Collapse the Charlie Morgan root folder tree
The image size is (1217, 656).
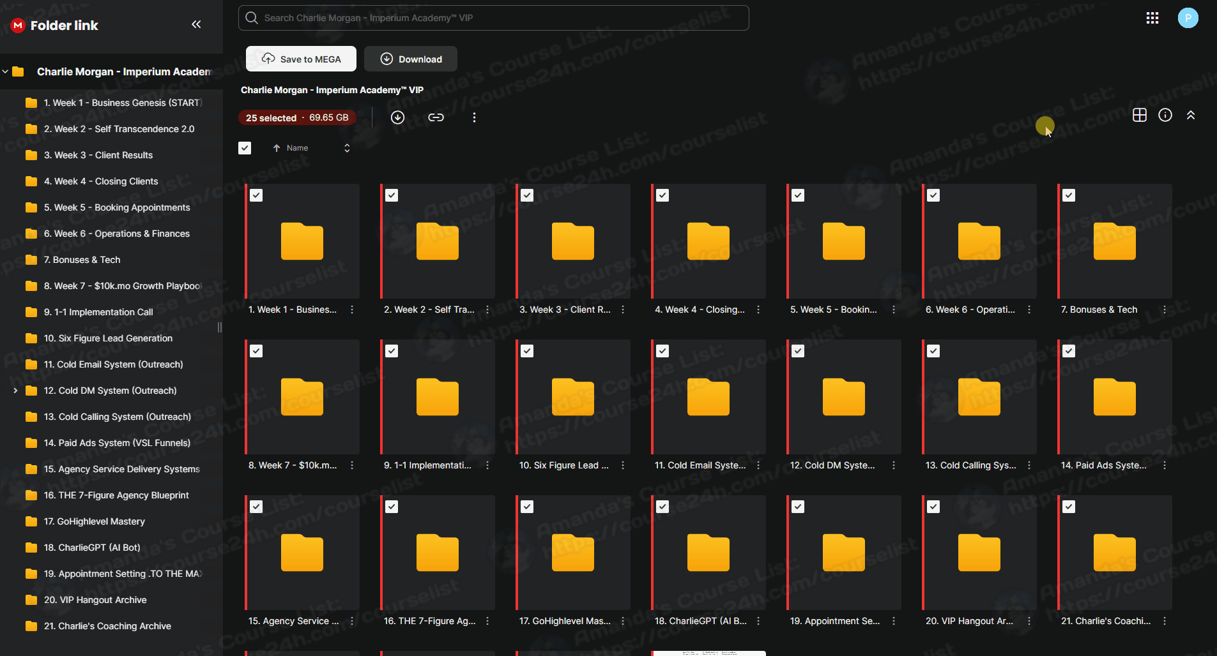pyautogui.click(x=6, y=71)
